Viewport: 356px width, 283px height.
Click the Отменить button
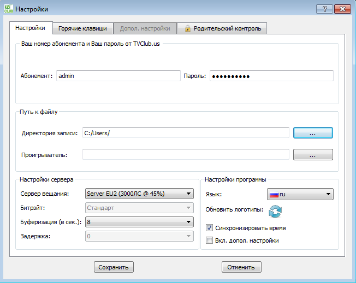pyautogui.click(x=241, y=267)
